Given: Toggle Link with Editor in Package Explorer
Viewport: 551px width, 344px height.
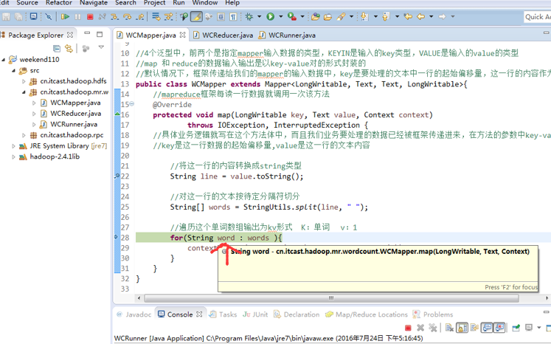Looking at the screenshot, I should pos(69,48).
